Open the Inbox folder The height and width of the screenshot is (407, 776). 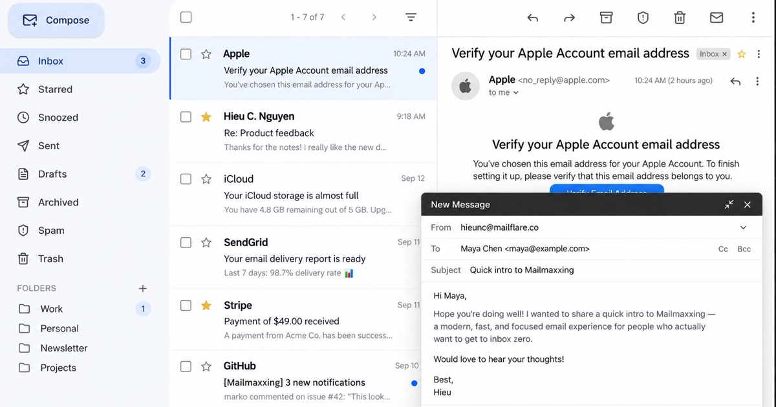[80, 61]
